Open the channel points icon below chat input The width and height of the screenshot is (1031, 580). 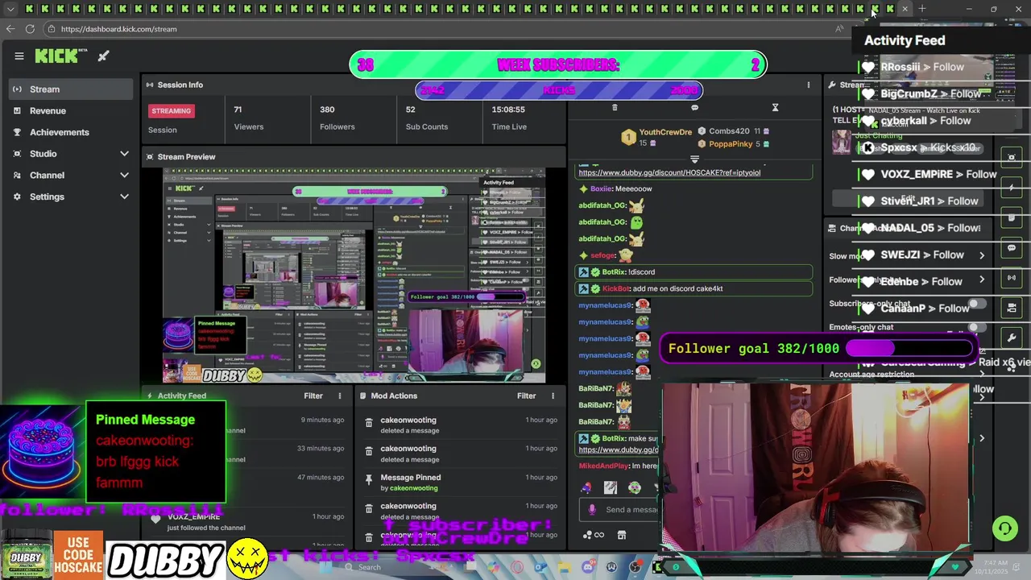click(x=593, y=535)
